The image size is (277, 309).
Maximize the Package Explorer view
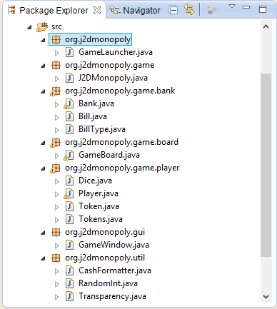point(263,9)
